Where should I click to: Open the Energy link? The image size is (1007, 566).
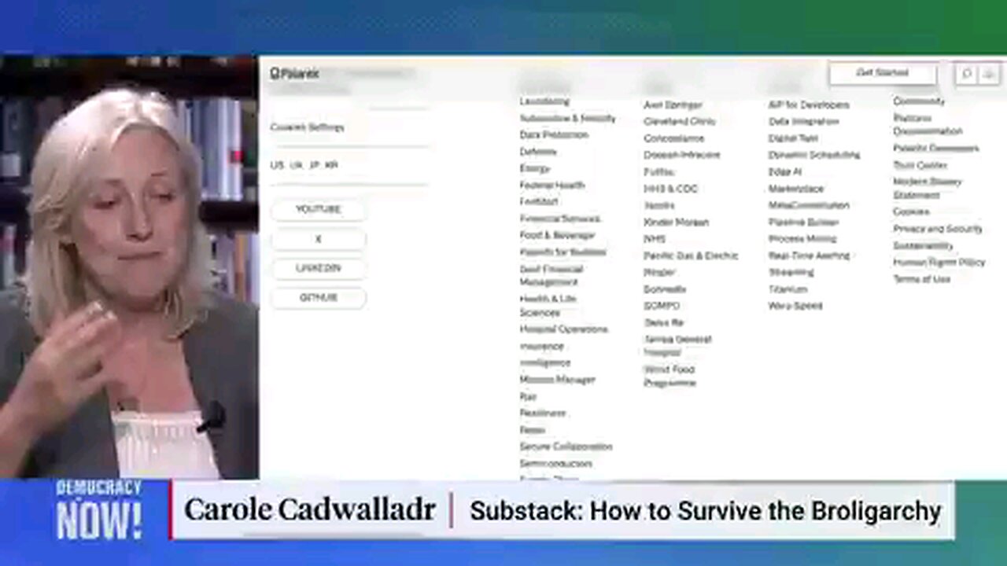535,168
